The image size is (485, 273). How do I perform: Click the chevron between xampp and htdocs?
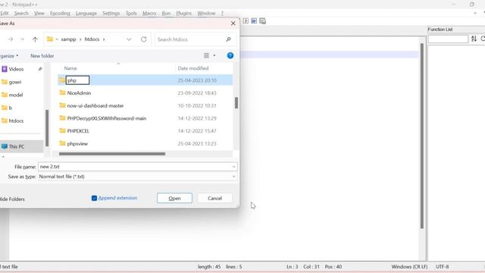80,39
